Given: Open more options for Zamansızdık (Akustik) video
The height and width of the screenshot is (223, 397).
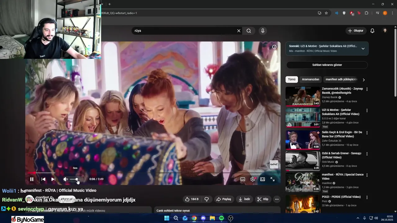Looking at the screenshot, I should (x=367, y=89).
